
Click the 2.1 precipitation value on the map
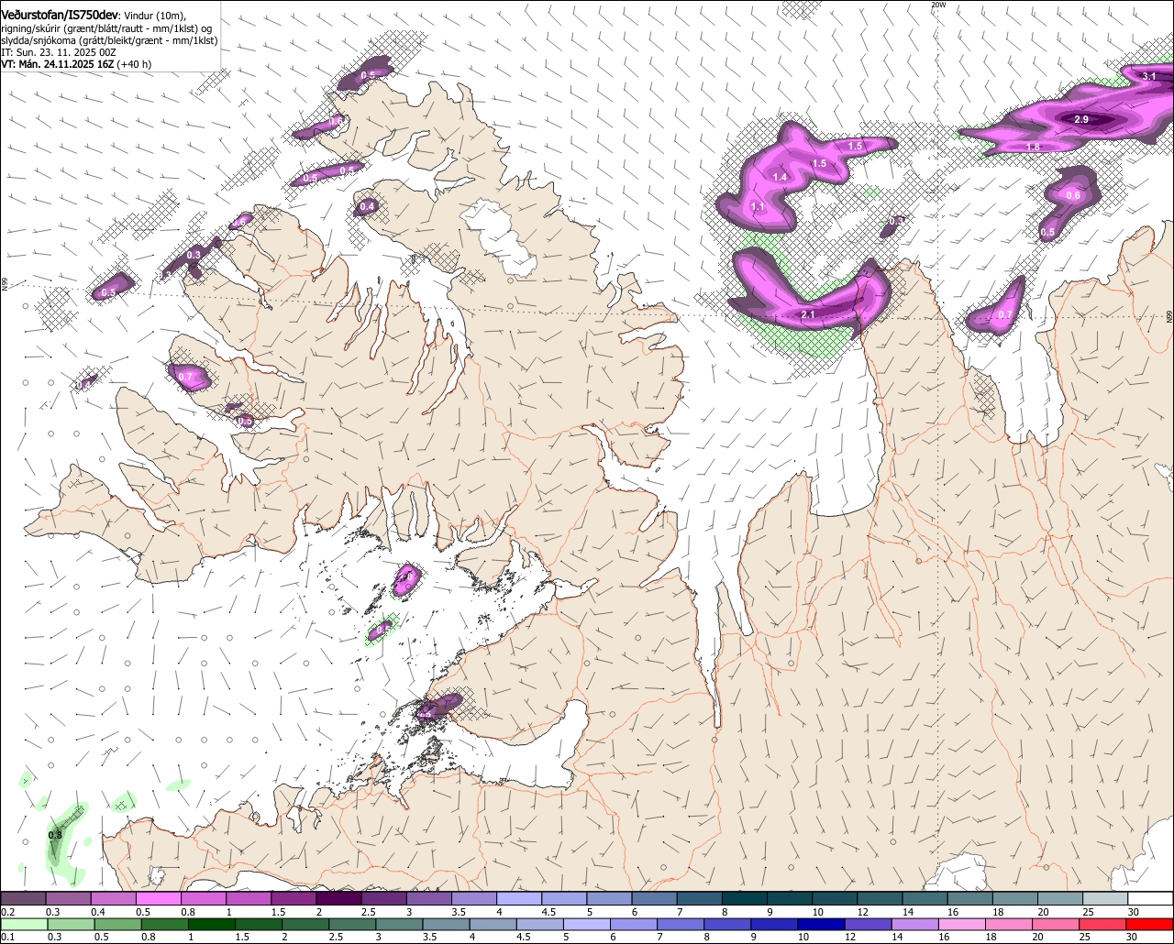click(808, 314)
